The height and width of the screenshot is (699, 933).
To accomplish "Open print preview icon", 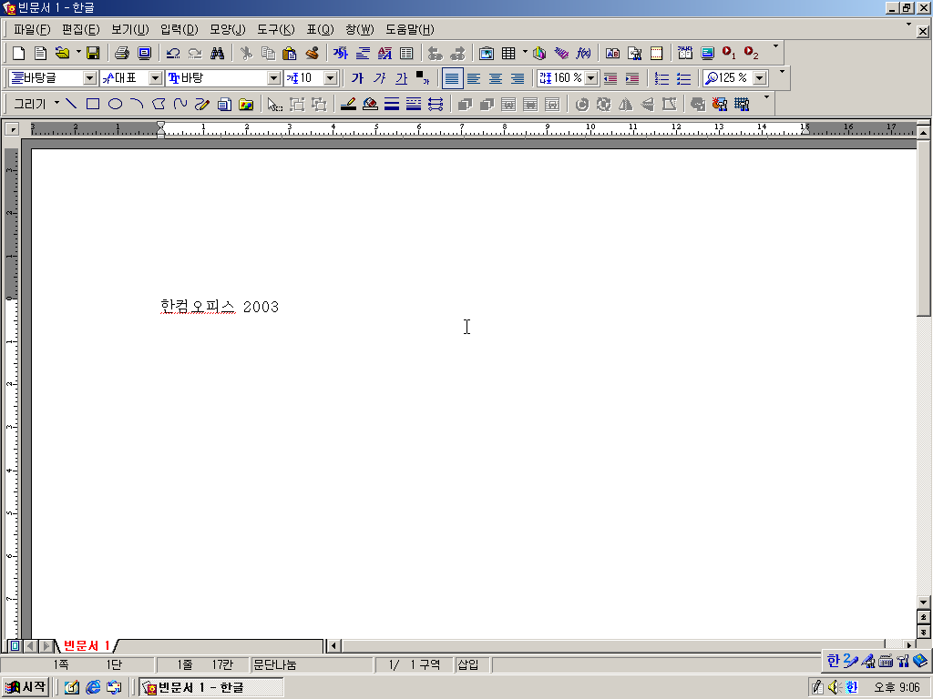I will click(x=144, y=54).
